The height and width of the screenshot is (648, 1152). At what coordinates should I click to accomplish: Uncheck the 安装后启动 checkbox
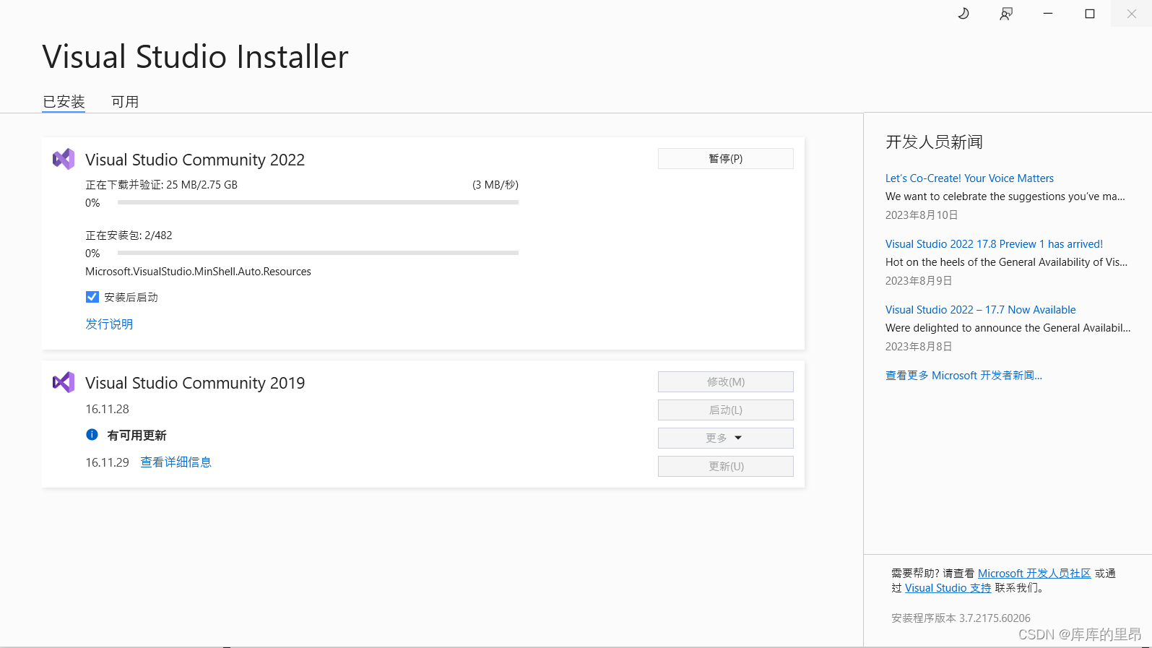coord(92,297)
